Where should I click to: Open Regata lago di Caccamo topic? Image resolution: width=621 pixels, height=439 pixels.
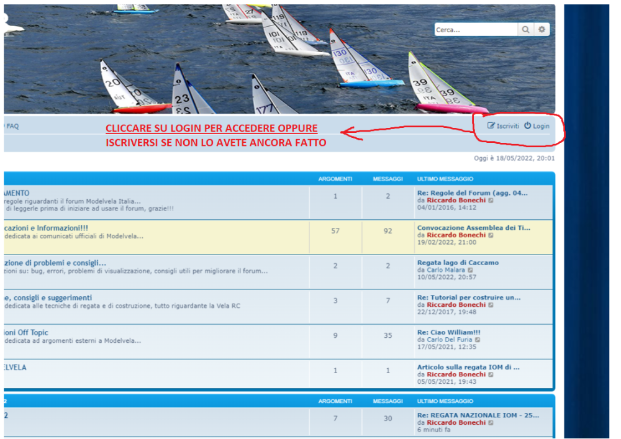click(458, 263)
